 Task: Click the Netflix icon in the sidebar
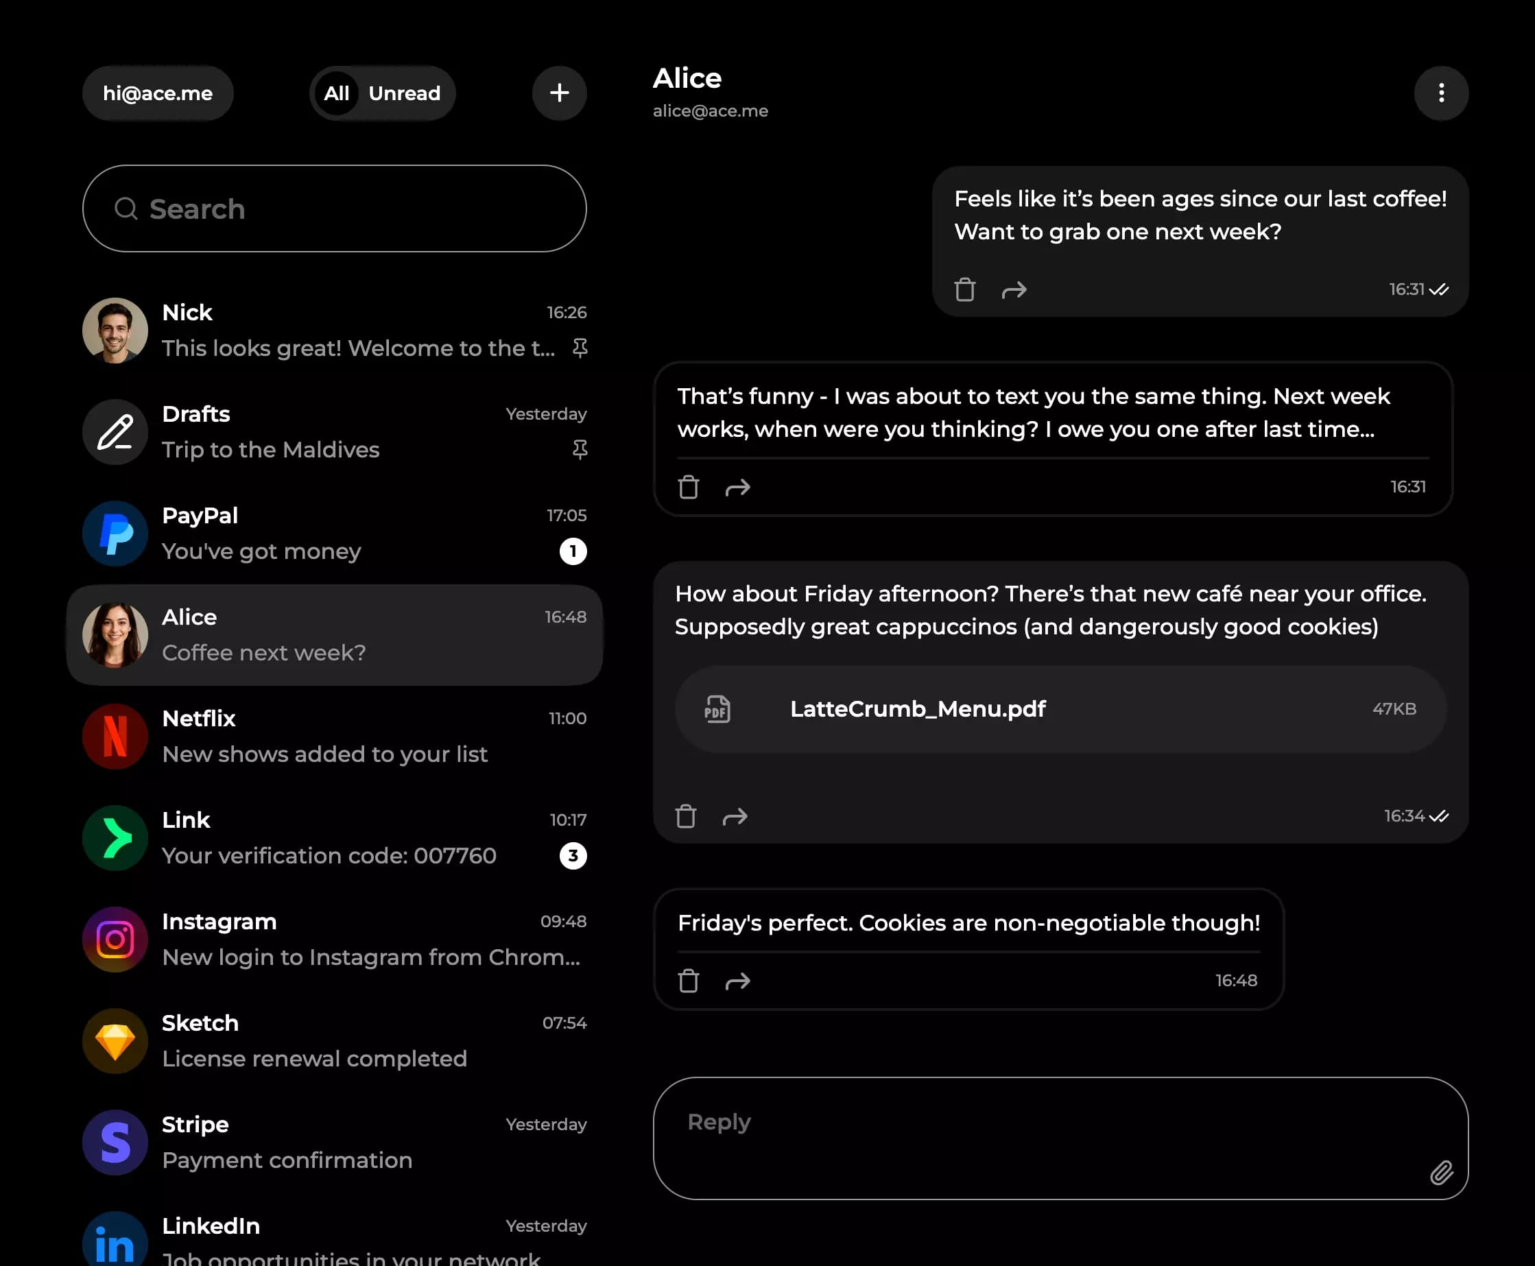[115, 737]
